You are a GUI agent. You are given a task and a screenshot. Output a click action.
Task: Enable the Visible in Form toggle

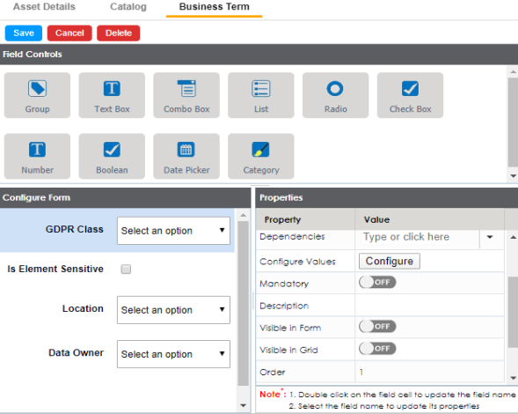(x=377, y=326)
